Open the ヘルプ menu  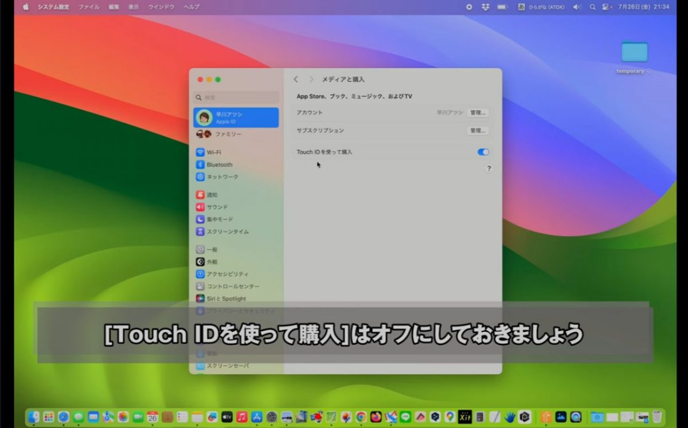[x=191, y=7]
